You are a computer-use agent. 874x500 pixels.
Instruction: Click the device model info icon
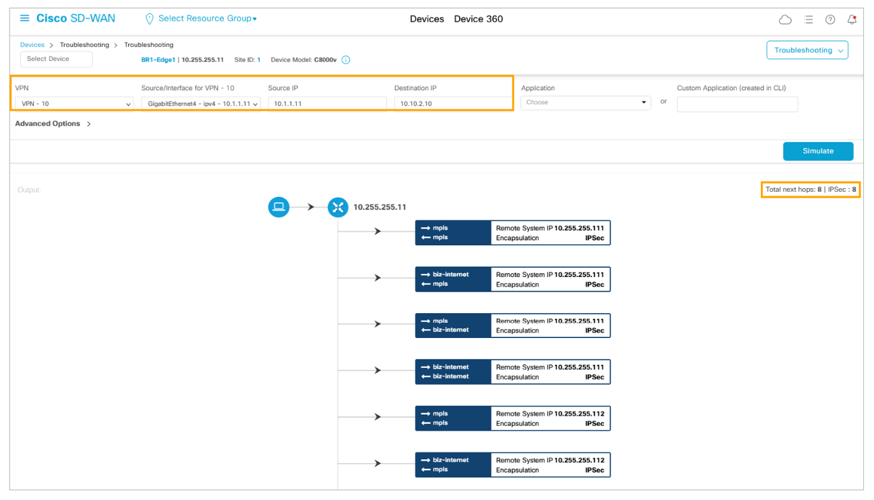tap(346, 60)
